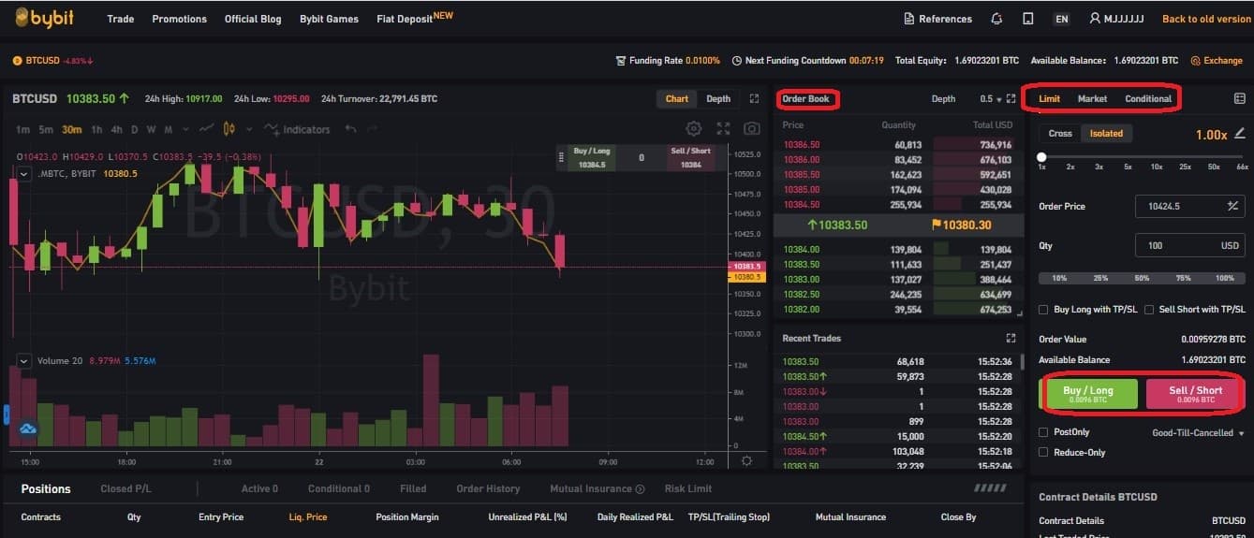Undo the last chart action
This screenshot has height=538, width=1254.
(x=350, y=129)
